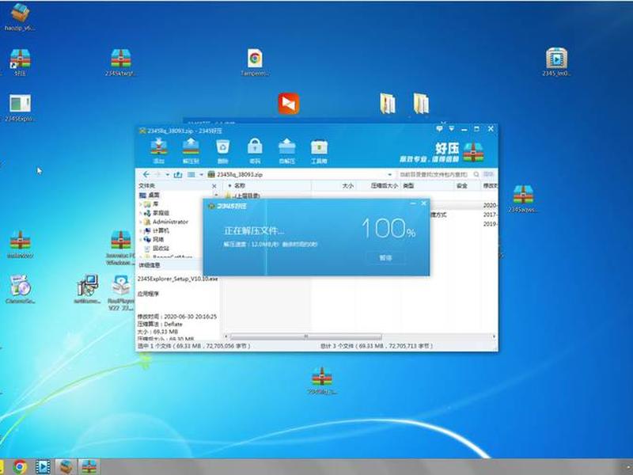Open the HaoZip main menu dropdown
633x475 pixels.
click(x=451, y=129)
